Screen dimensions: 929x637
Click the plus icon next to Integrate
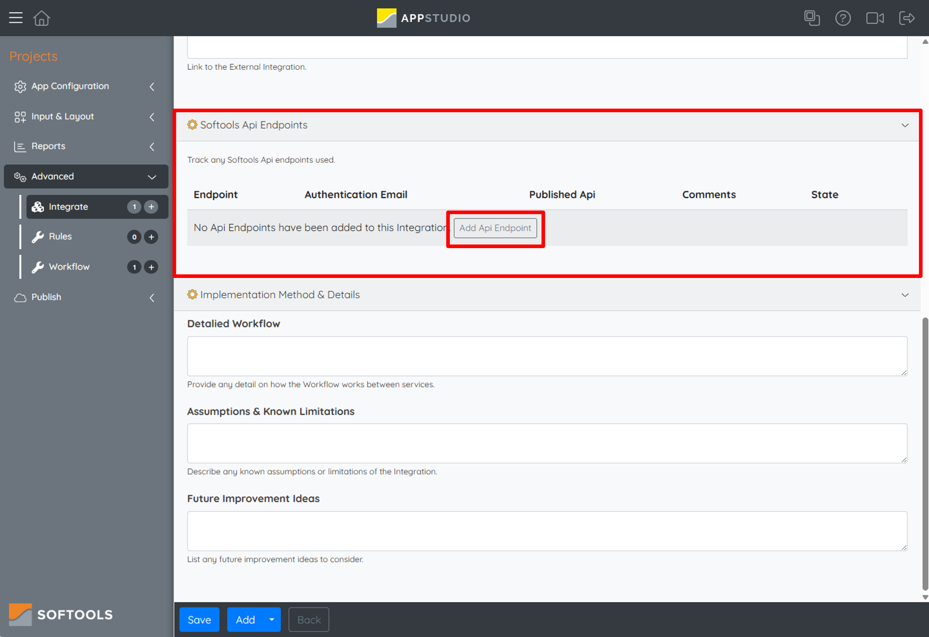coord(151,207)
